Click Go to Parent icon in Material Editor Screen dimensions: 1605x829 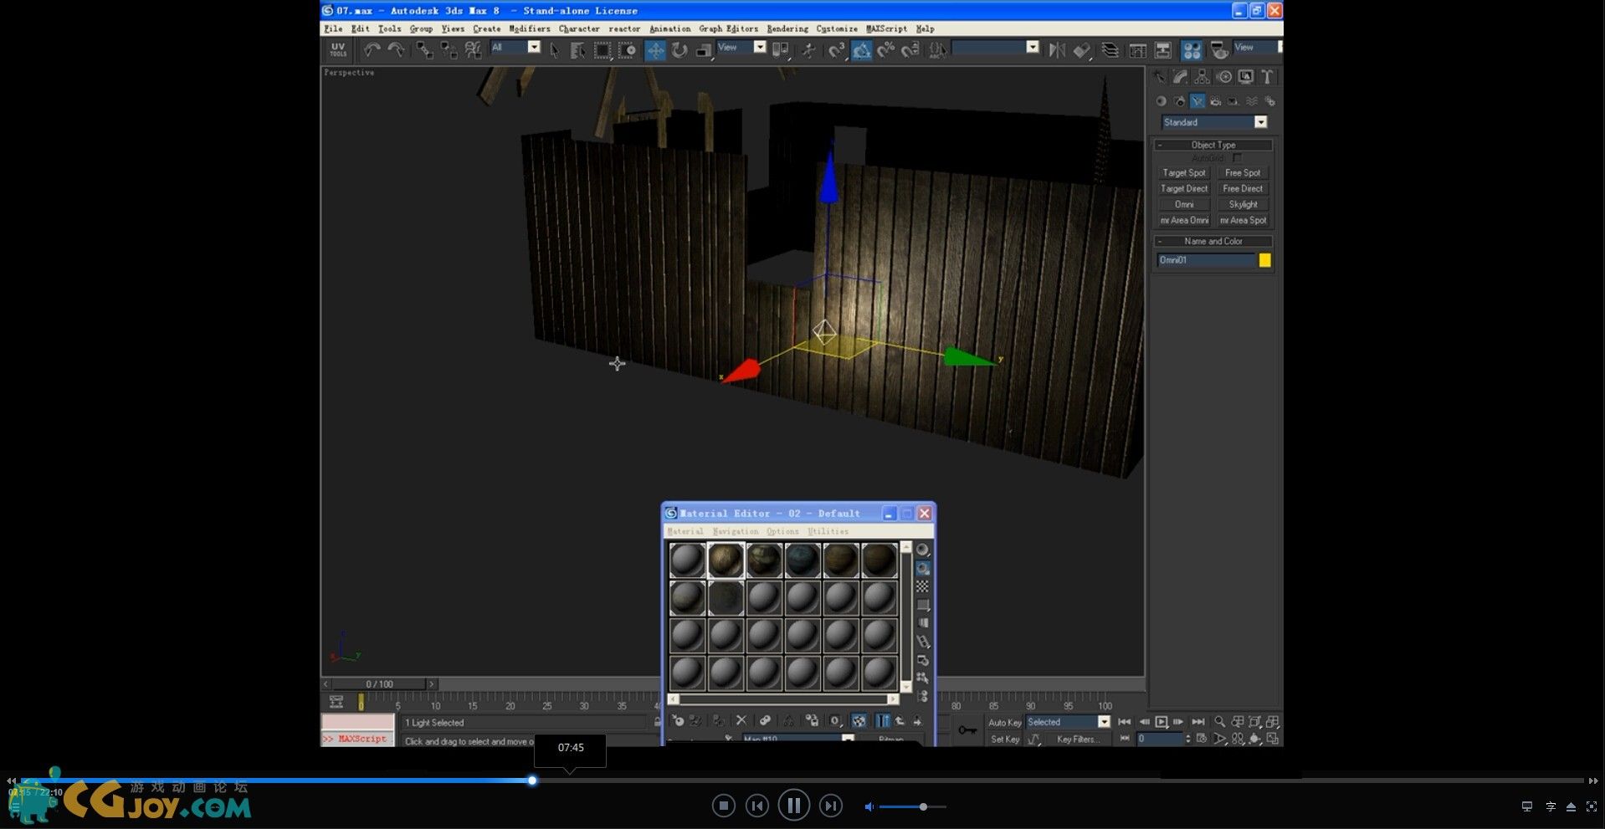[x=900, y=720]
